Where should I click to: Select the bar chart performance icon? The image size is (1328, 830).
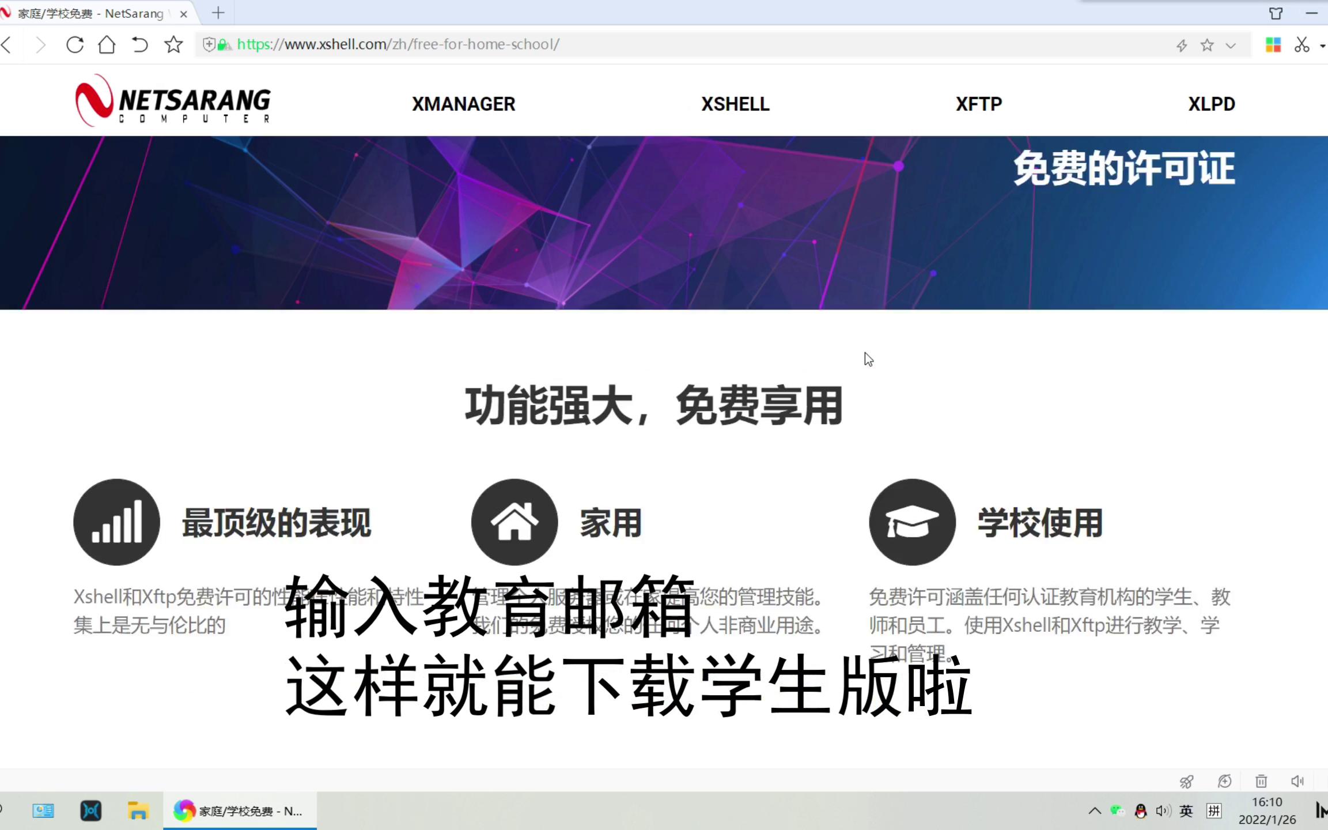tap(116, 521)
